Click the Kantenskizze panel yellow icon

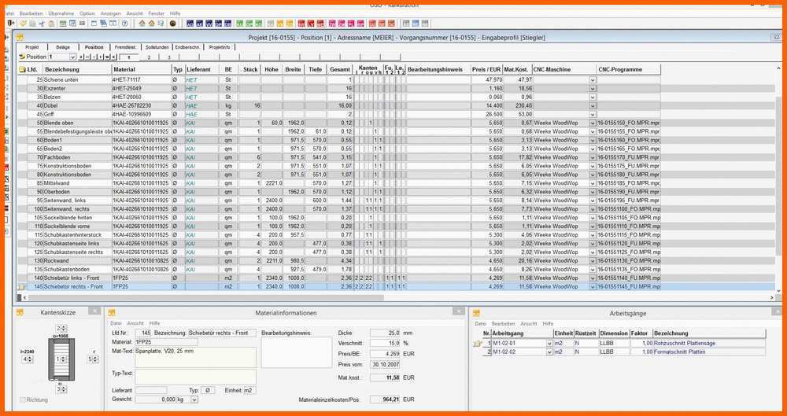(x=20, y=312)
